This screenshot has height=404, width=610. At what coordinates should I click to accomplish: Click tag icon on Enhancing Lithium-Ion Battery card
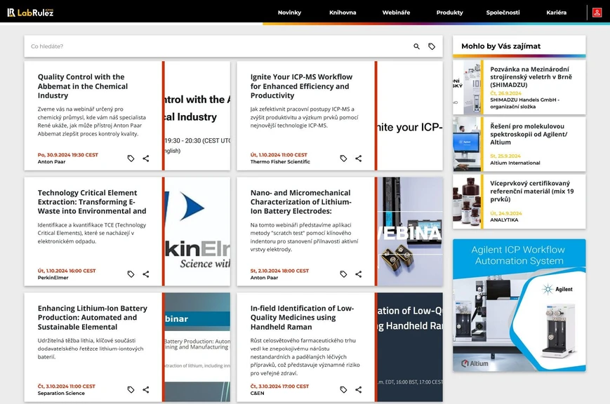click(131, 389)
